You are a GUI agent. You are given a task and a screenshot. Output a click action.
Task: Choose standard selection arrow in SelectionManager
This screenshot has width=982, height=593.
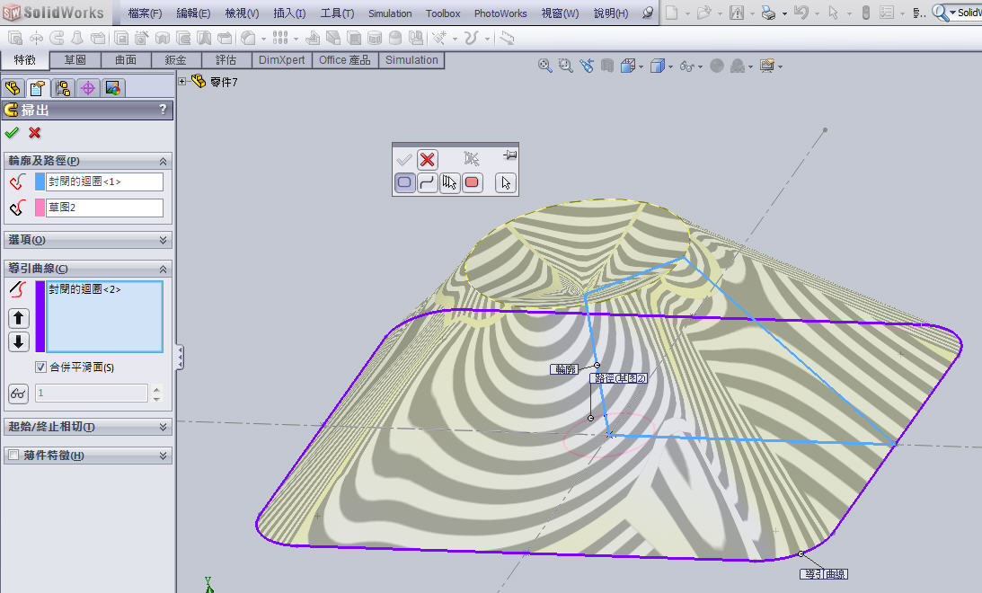click(x=506, y=182)
